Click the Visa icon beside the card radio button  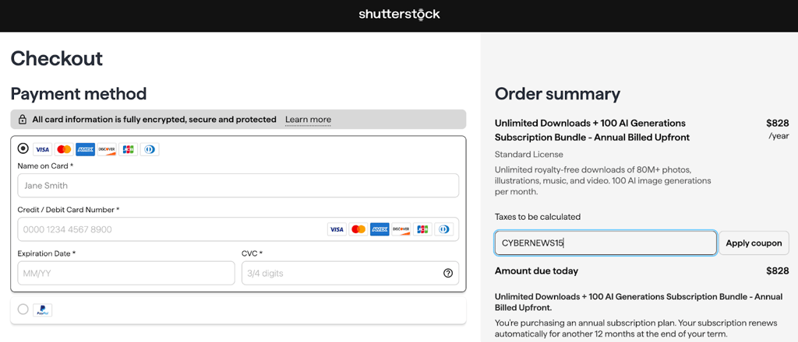click(43, 149)
